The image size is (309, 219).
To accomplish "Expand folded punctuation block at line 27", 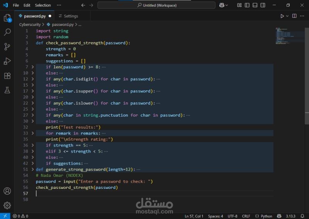I will click(x=33, y=115).
